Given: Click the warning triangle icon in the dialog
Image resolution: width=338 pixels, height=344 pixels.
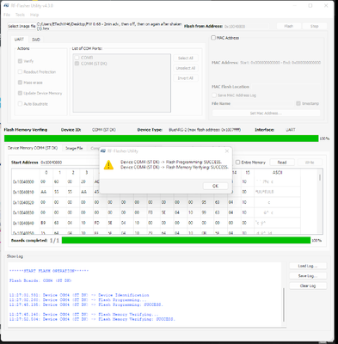Looking at the screenshot, I should tap(108, 165).
